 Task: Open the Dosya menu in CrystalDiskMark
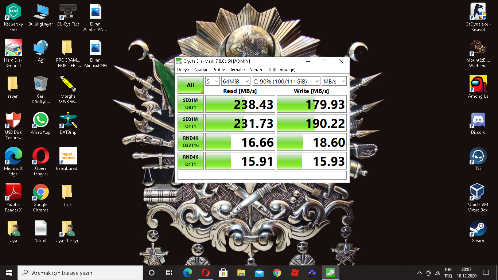click(x=183, y=70)
